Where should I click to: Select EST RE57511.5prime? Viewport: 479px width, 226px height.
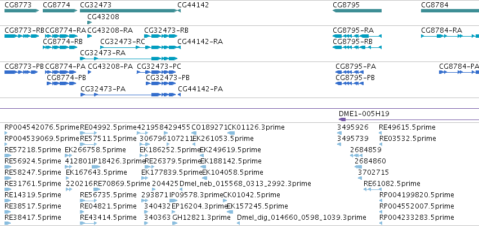click(x=88, y=144)
